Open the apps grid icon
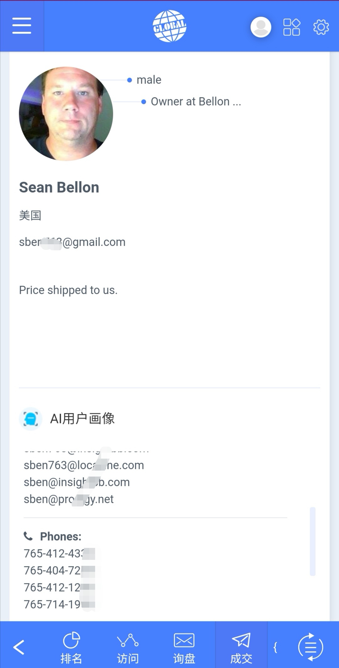The image size is (339, 668). coord(292,27)
